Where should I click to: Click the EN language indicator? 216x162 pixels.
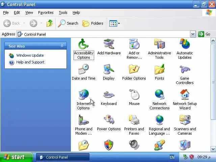pos(172,157)
